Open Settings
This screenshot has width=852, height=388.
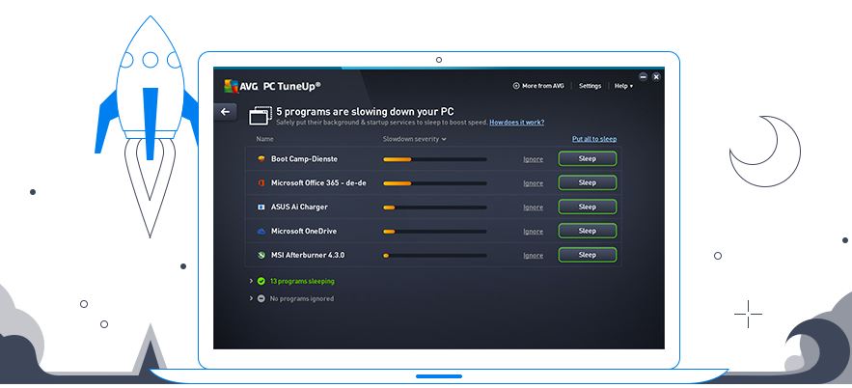[x=591, y=86]
